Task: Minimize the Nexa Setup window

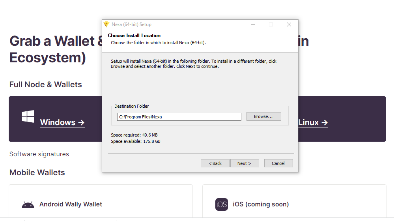Action: 253,24
